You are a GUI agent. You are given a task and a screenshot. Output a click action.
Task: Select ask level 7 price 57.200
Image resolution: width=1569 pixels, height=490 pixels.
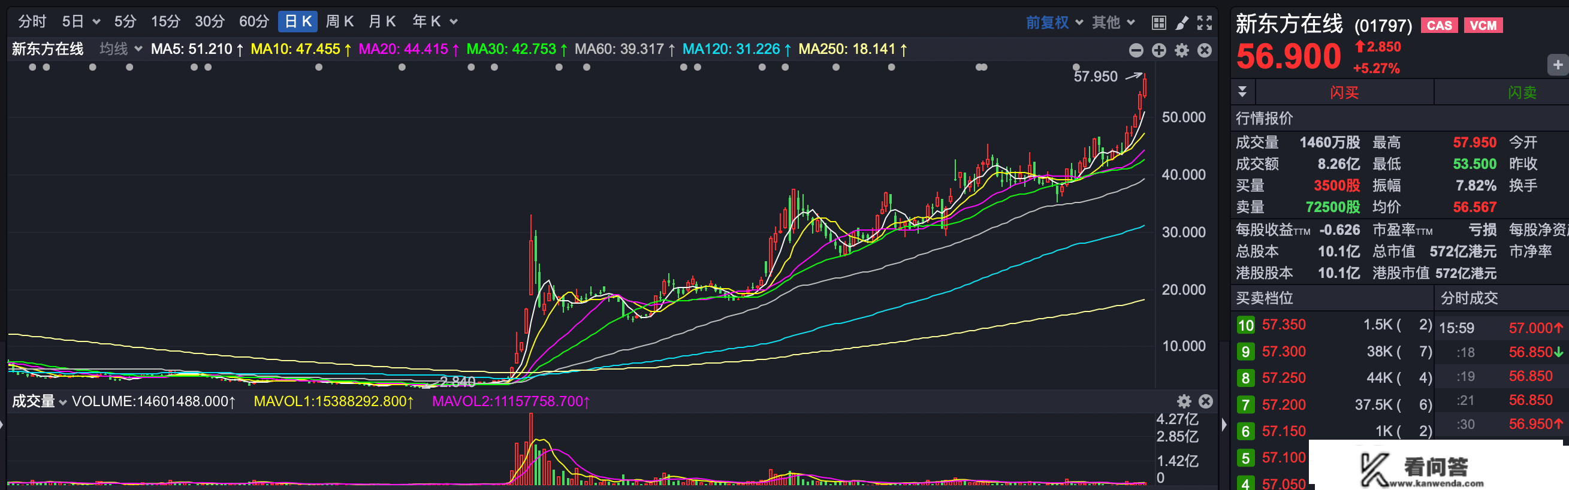1283,405
